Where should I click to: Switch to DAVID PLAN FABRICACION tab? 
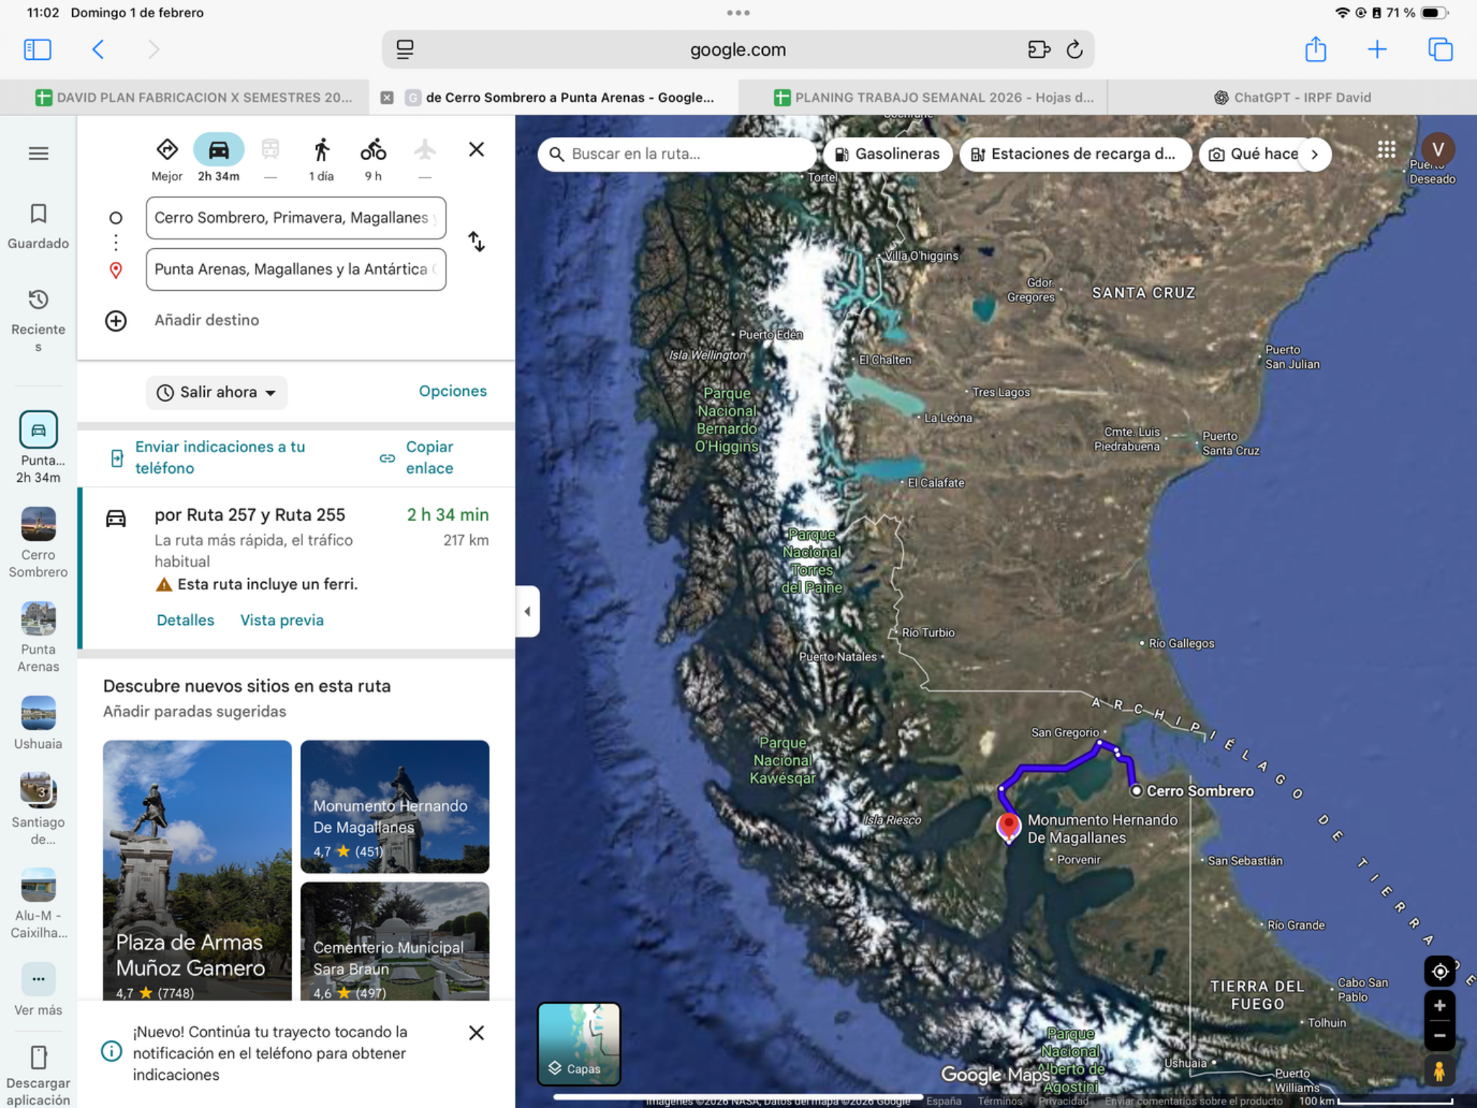coord(193,97)
